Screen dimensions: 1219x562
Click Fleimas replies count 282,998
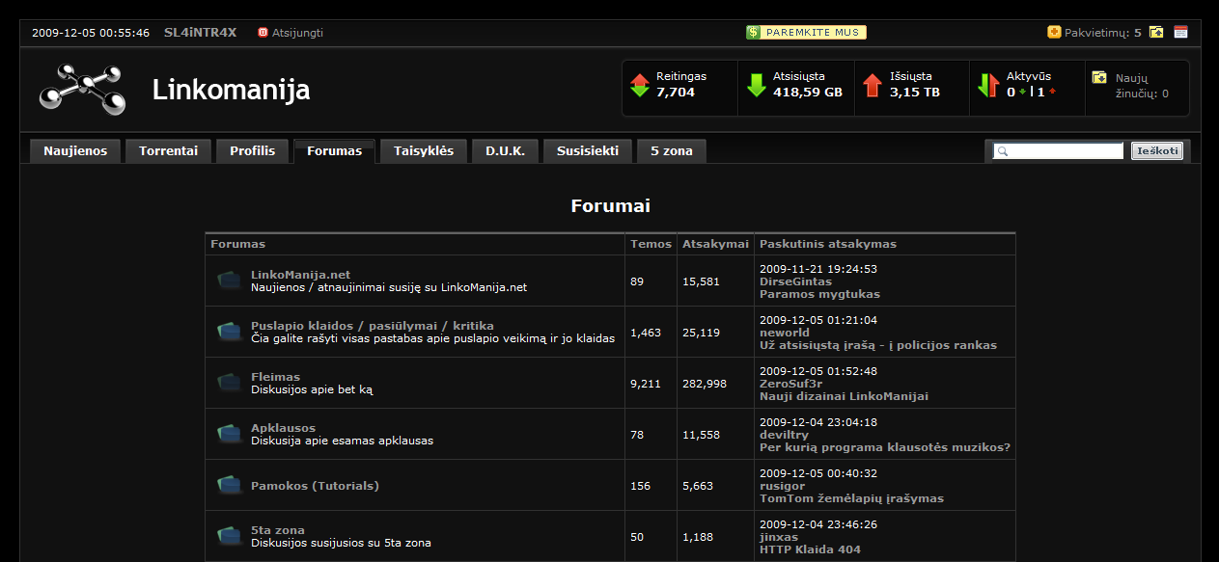705,384
